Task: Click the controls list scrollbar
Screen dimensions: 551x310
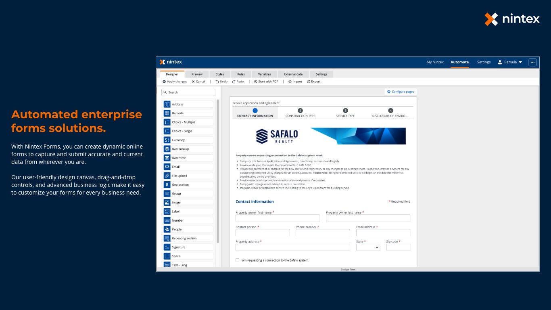Action: tap(218, 171)
